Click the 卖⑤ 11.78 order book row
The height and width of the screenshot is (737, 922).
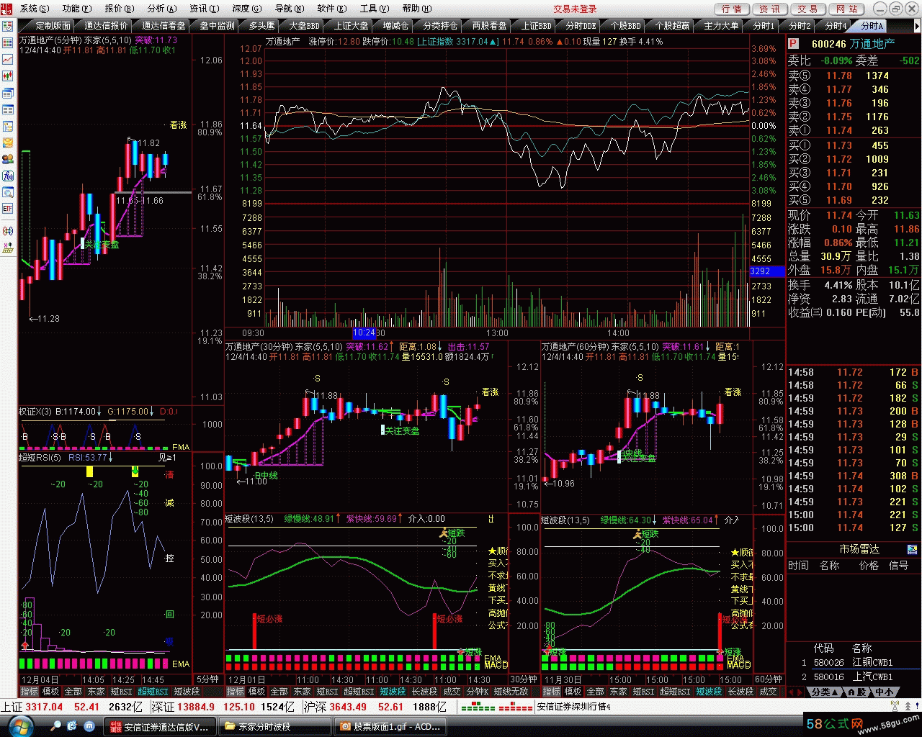click(x=853, y=76)
